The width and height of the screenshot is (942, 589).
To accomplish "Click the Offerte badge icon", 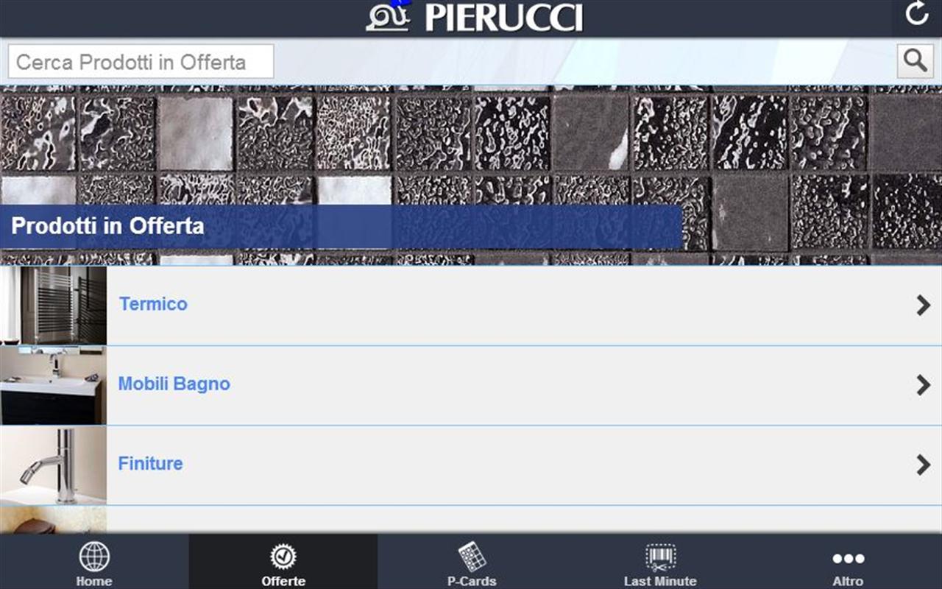I will tap(283, 557).
